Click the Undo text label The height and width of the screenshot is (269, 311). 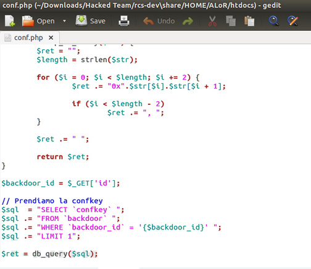click(x=166, y=21)
